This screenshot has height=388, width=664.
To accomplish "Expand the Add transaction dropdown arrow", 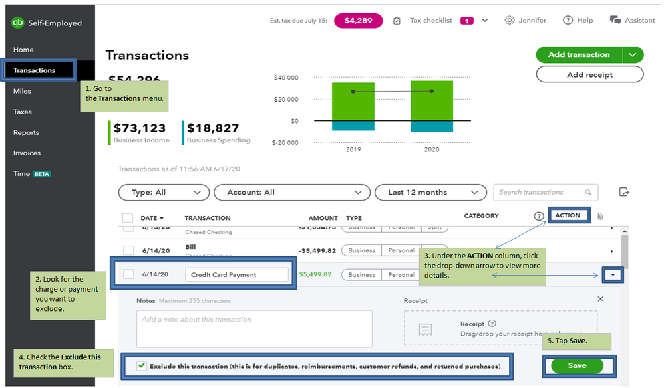I will tap(633, 55).
